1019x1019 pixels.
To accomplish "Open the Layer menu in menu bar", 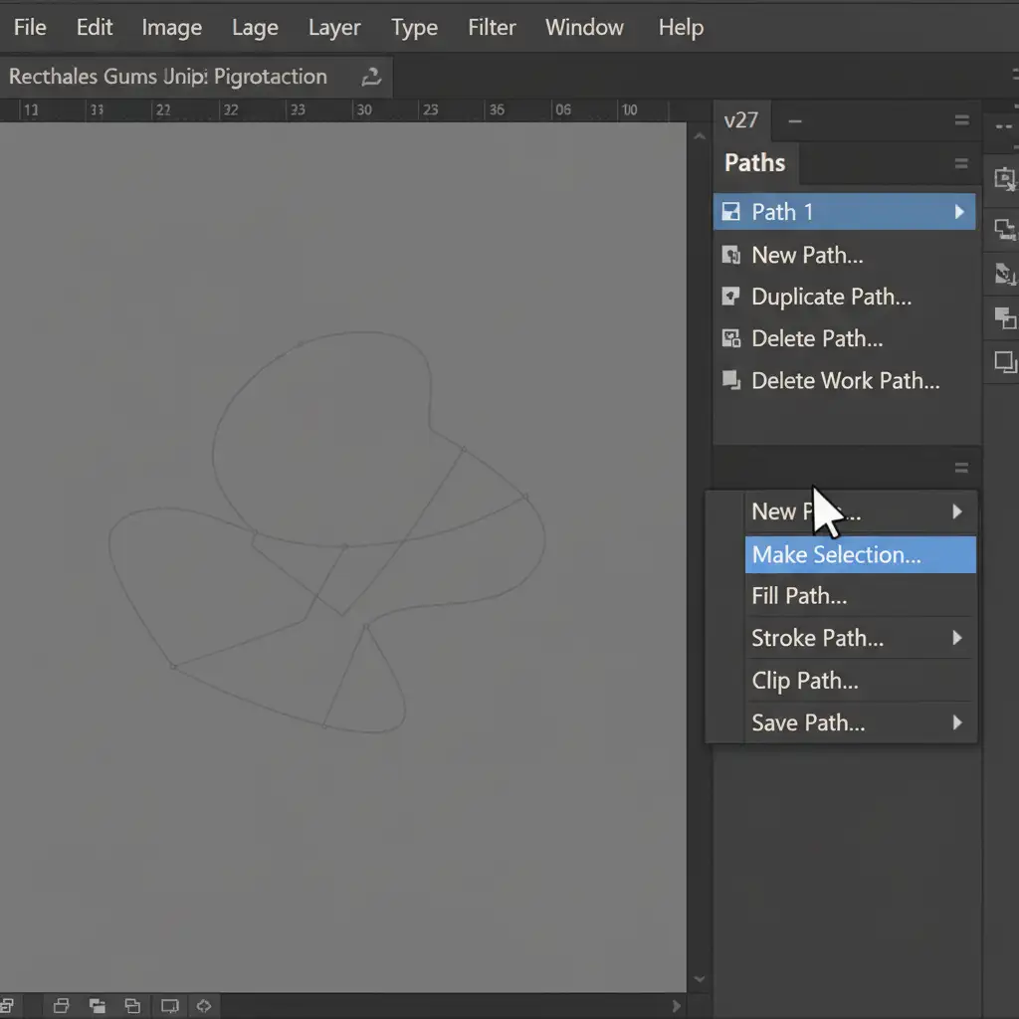I will click(333, 28).
